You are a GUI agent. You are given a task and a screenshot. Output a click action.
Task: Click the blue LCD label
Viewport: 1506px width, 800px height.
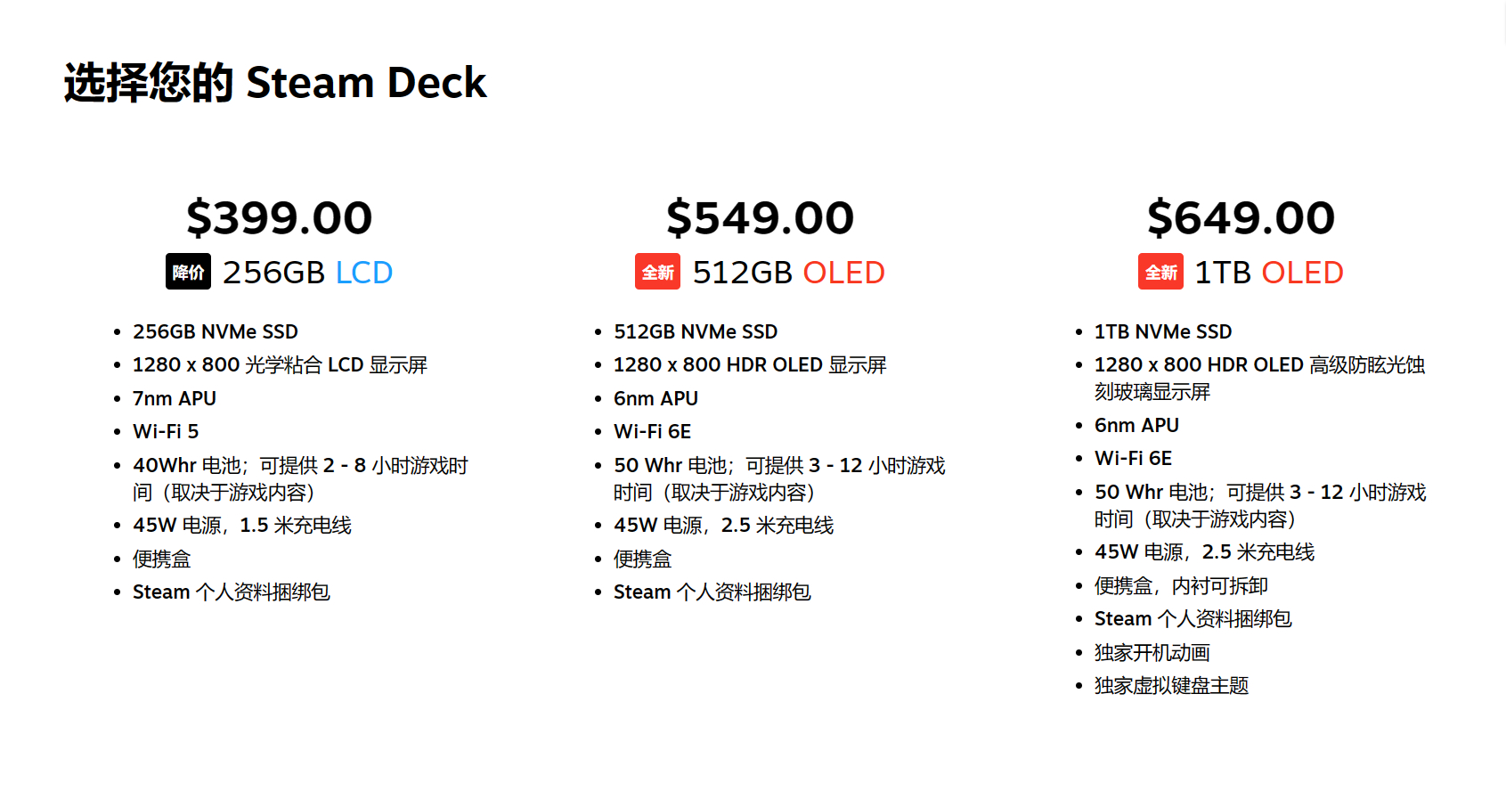(x=364, y=273)
